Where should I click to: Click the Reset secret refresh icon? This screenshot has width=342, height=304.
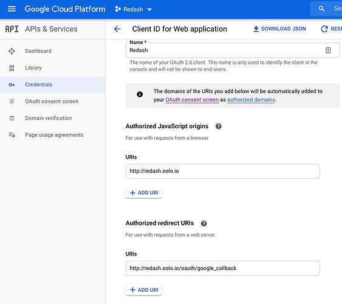324,29
